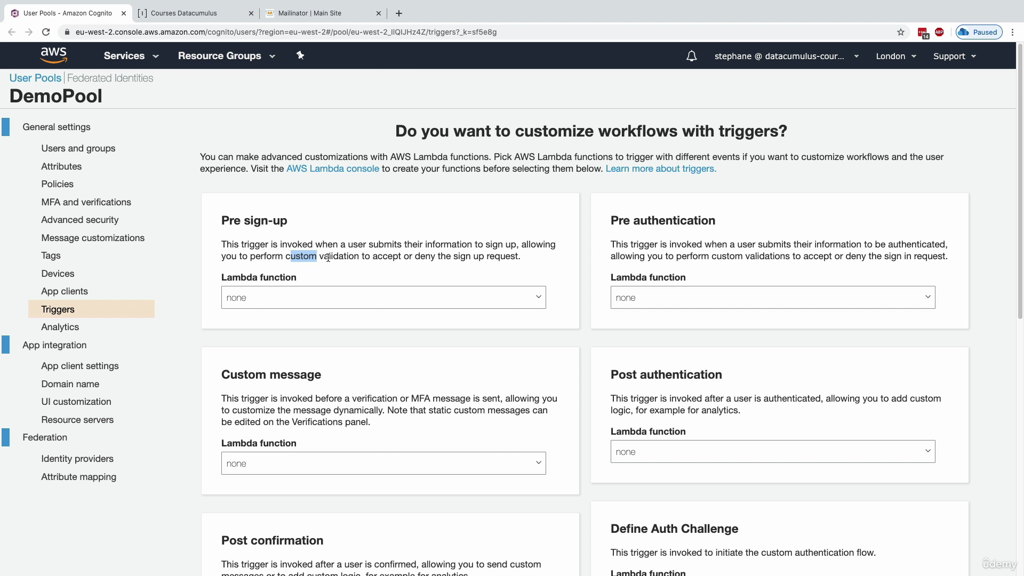Image resolution: width=1024 pixels, height=576 pixels.
Task: Open the Tags page
Action: [51, 255]
